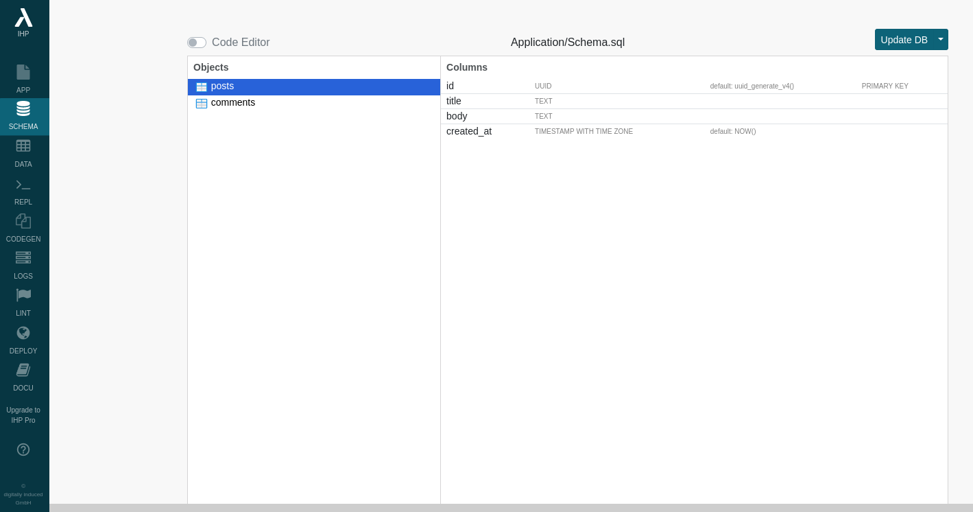Open the Data table view icon
This screenshot has height=512, width=973.
click(23, 146)
